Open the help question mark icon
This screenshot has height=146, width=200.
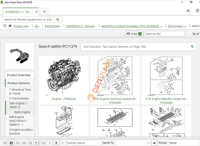click(x=197, y=11)
